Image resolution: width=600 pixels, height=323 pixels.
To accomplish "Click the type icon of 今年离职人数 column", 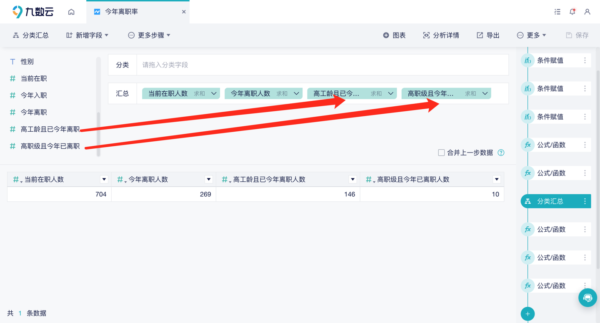I will tap(121, 180).
